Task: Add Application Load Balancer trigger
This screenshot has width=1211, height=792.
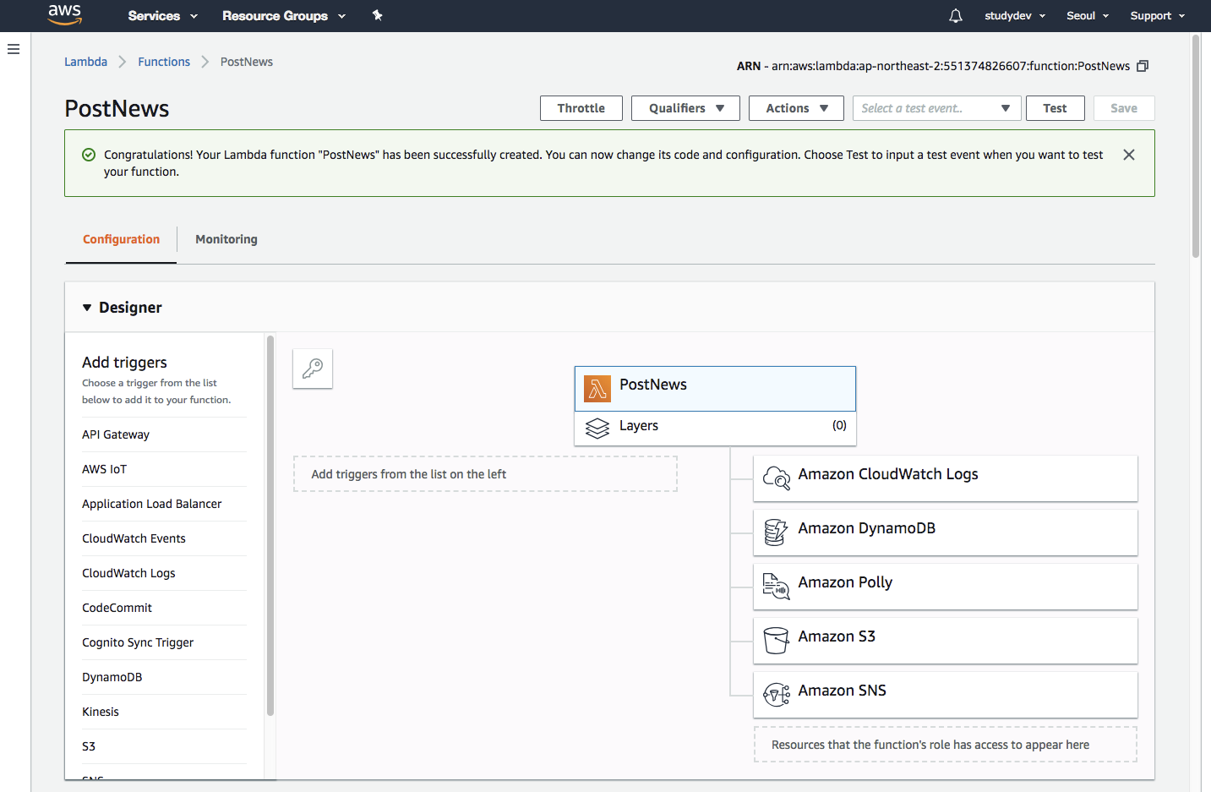Action: tap(164, 504)
